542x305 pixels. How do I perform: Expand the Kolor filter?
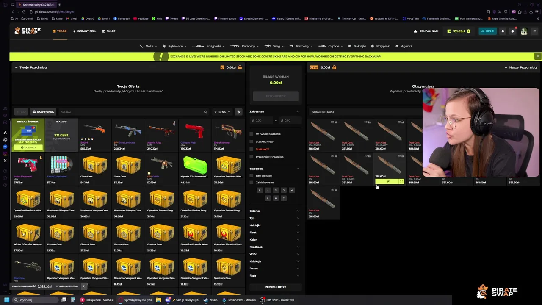[x=274, y=240]
